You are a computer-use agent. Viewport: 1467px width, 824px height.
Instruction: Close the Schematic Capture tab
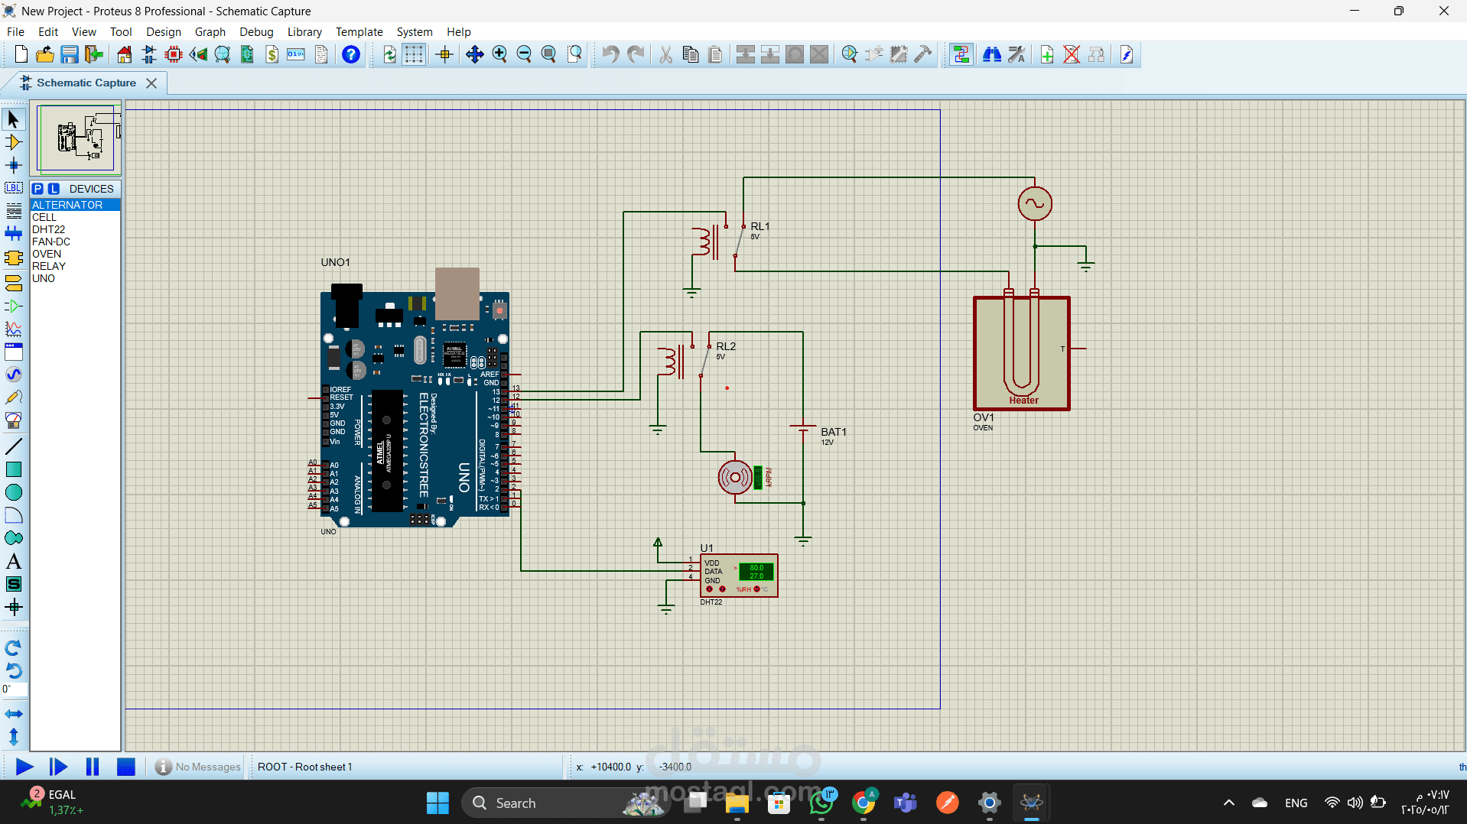(x=151, y=83)
